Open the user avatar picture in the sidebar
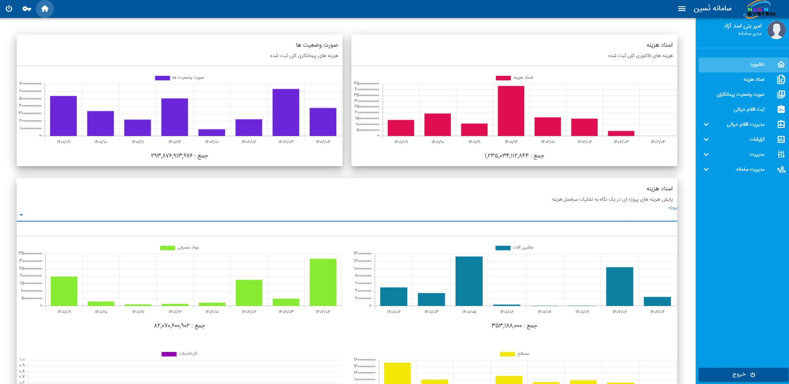 click(x=776, y=30)
